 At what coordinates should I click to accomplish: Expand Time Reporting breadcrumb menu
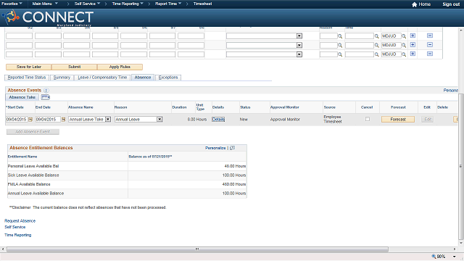(x=128, y=4)
